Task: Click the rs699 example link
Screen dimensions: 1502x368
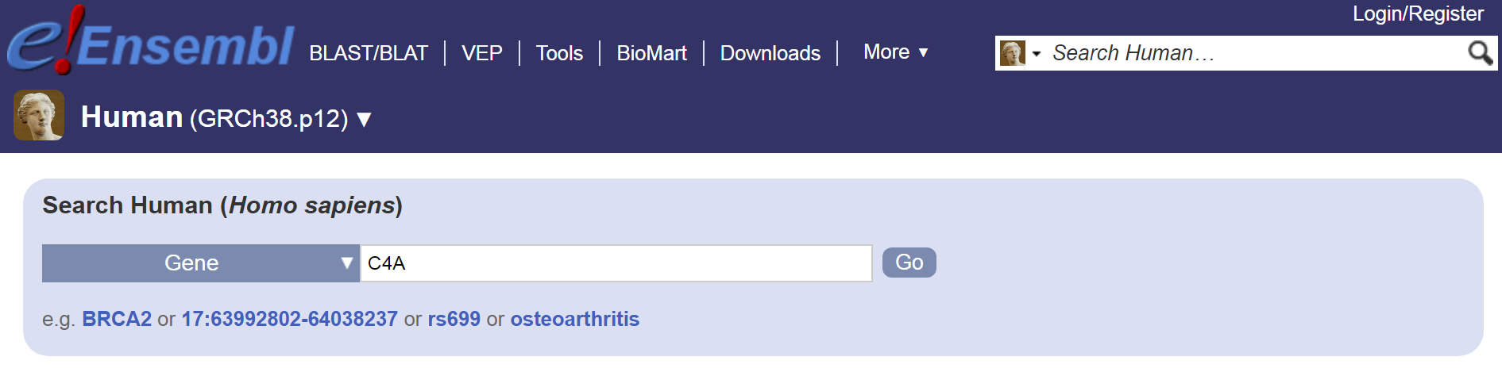Action: click(x=454, y=319)
